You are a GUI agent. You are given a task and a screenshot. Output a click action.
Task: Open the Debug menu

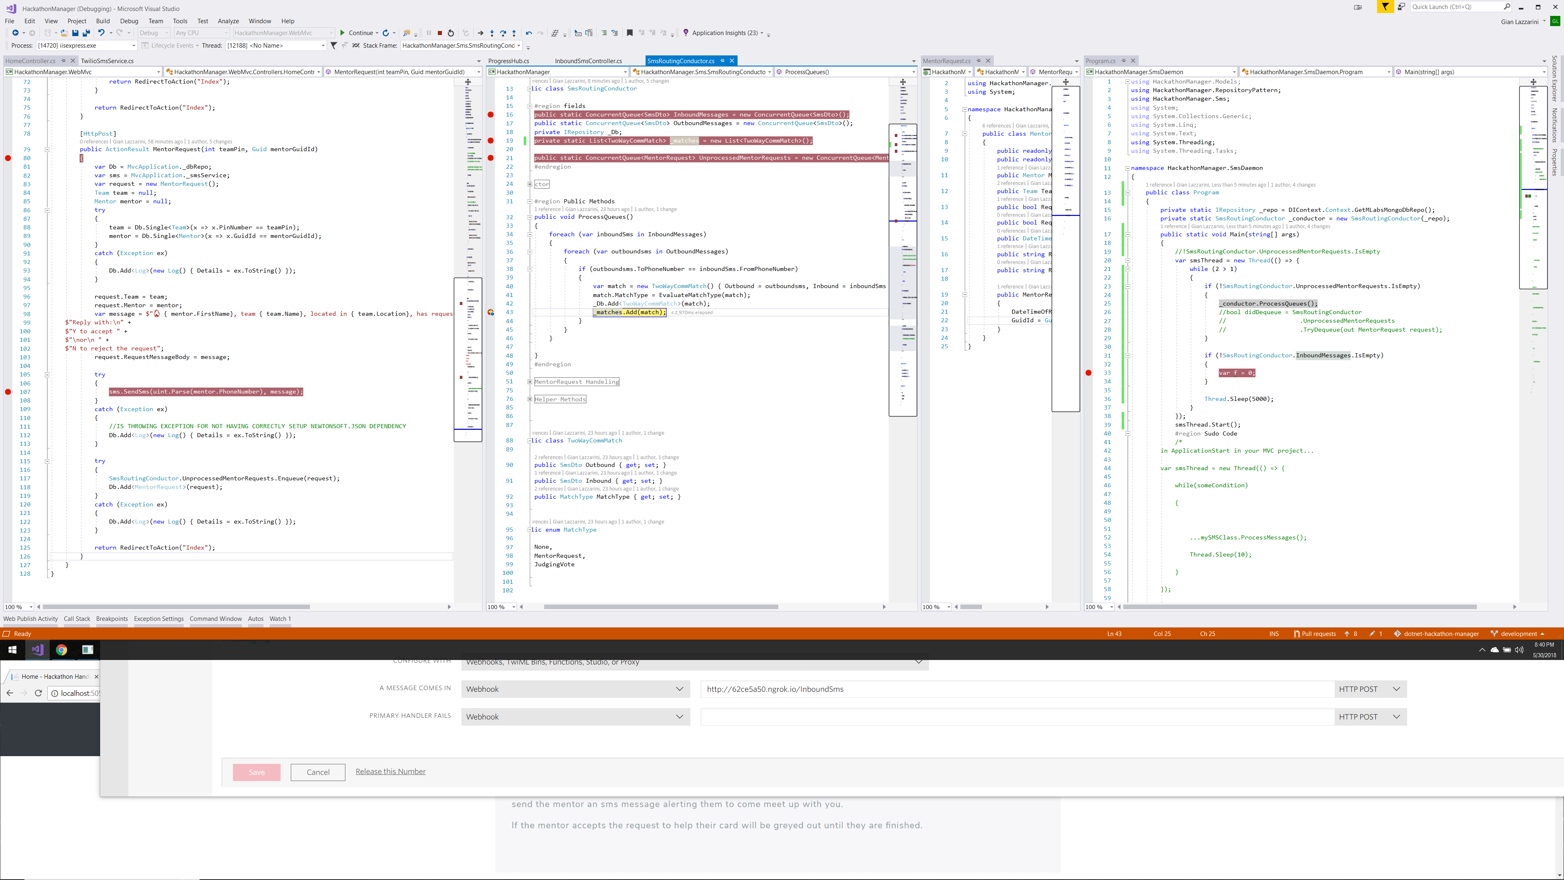pyautogui.click(x=130, y=21)
